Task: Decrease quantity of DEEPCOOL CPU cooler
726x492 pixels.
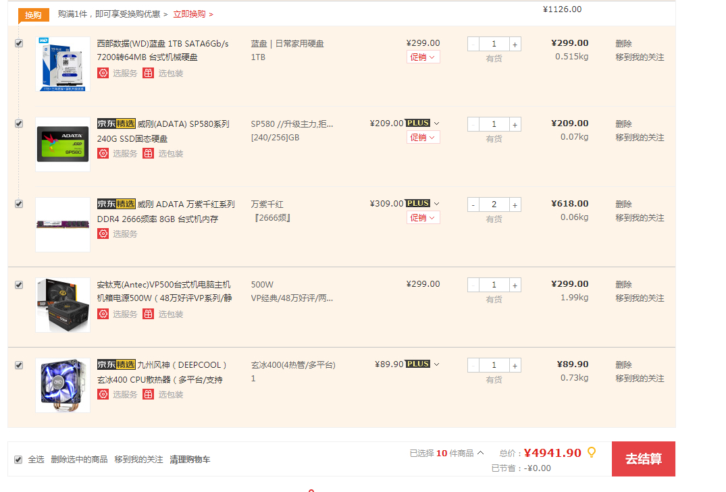Action: click(x=473, y=366)
